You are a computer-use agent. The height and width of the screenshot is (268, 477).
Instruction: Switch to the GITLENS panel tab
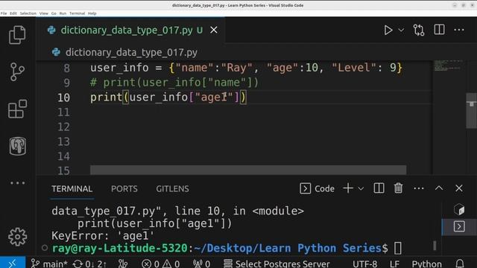point(172,188)
